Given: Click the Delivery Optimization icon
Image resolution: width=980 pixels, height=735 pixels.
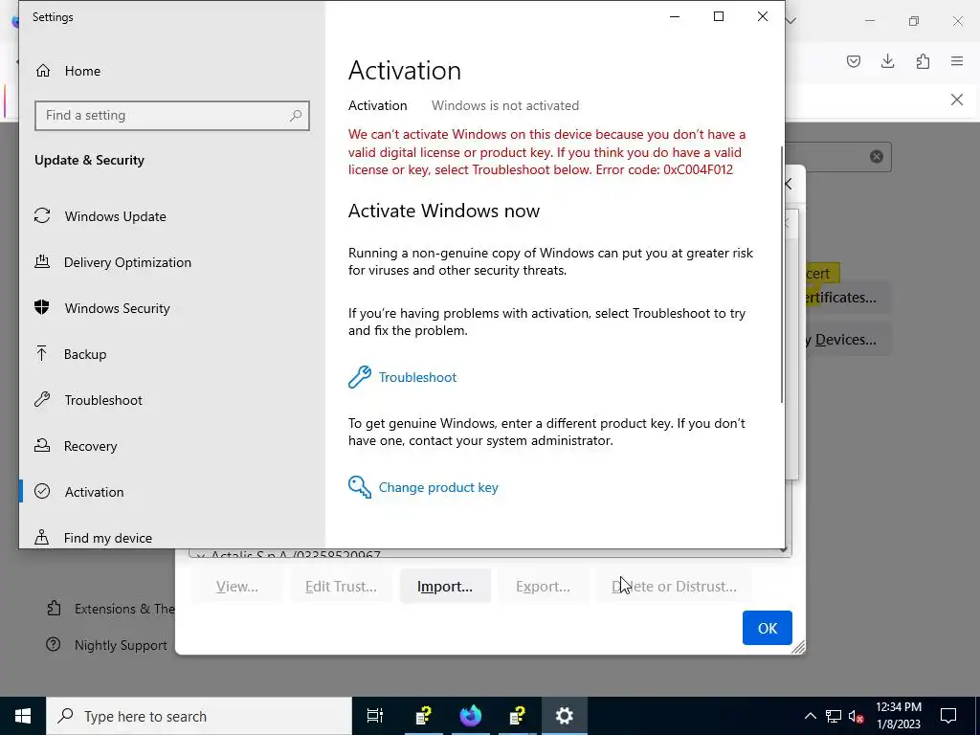Looking at the screenshot, I should tap(42, 261).
